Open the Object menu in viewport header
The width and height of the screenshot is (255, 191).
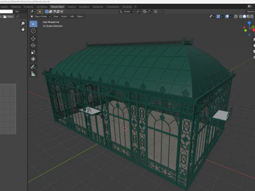[x=80, y=16]
